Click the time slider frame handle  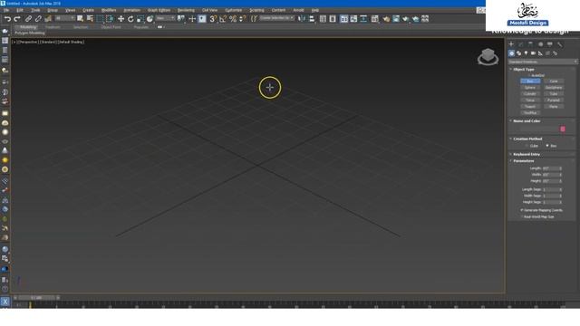(36, 298)
